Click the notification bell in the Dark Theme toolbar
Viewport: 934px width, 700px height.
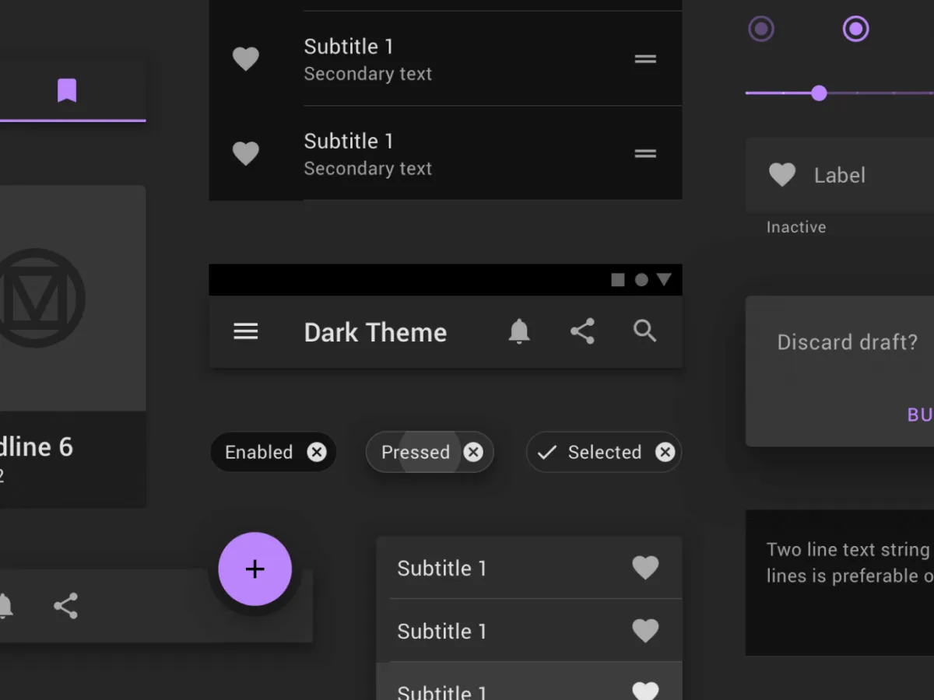pyautogui.click(x=518, y=331)
